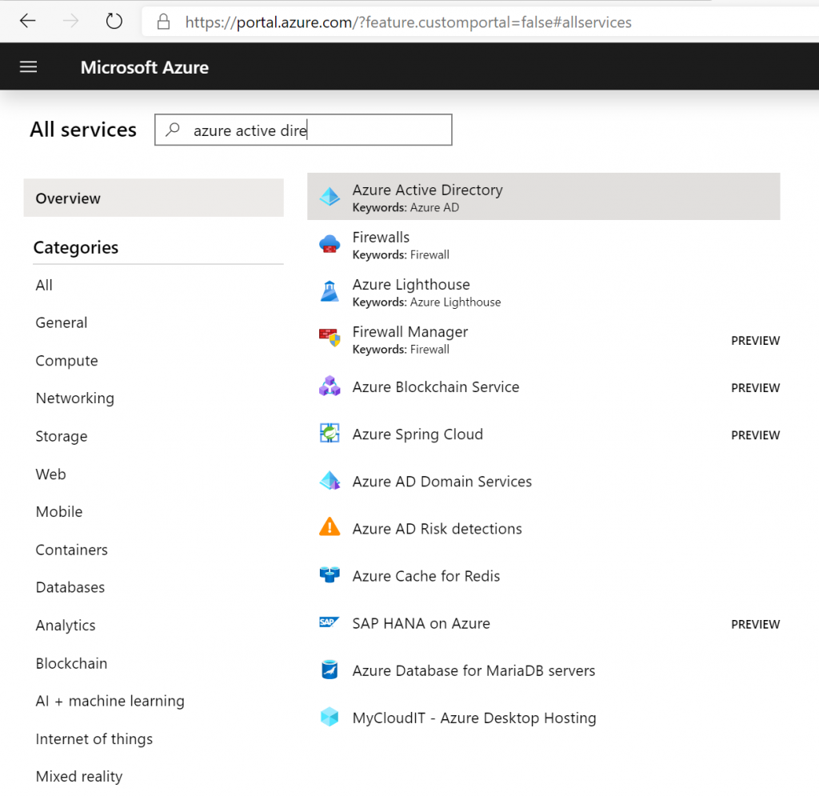819x796 pixels.
Task: Click the Azure Database for MariaDB icon
Action: coord(330,670)
